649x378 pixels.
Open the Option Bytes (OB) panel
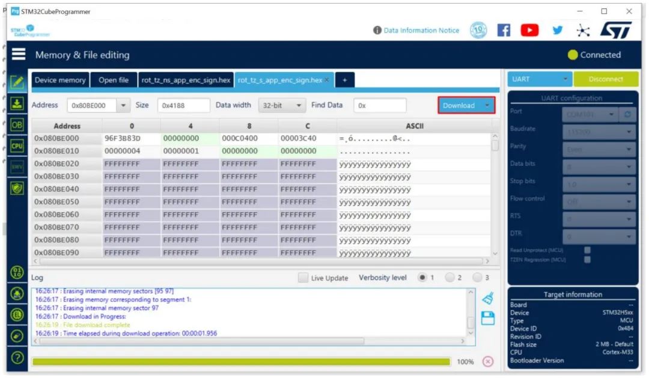(x=17, y=124)
